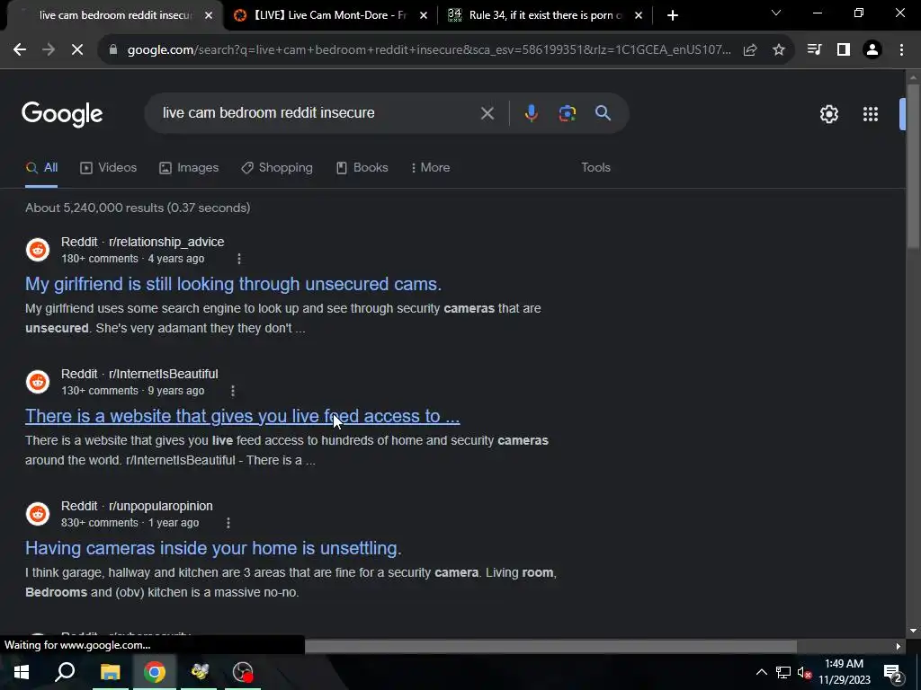Viewport: 921px width, 690px height.
Task: Open Windows taskbar search
Action: point(65,672)
